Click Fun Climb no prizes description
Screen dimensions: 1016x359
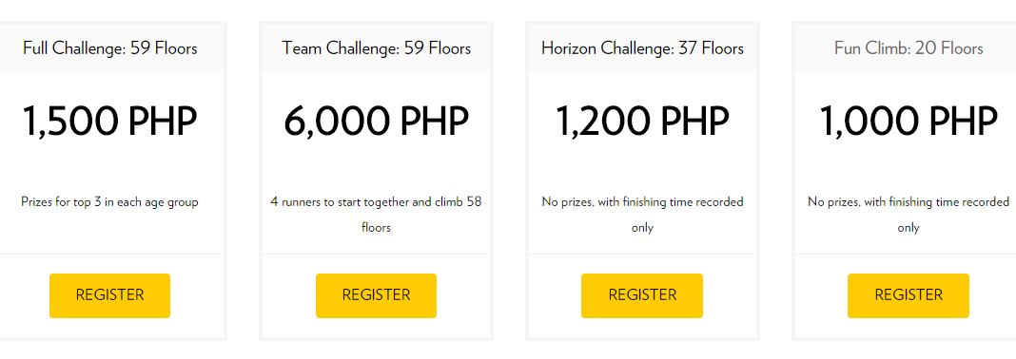[909, 215]
